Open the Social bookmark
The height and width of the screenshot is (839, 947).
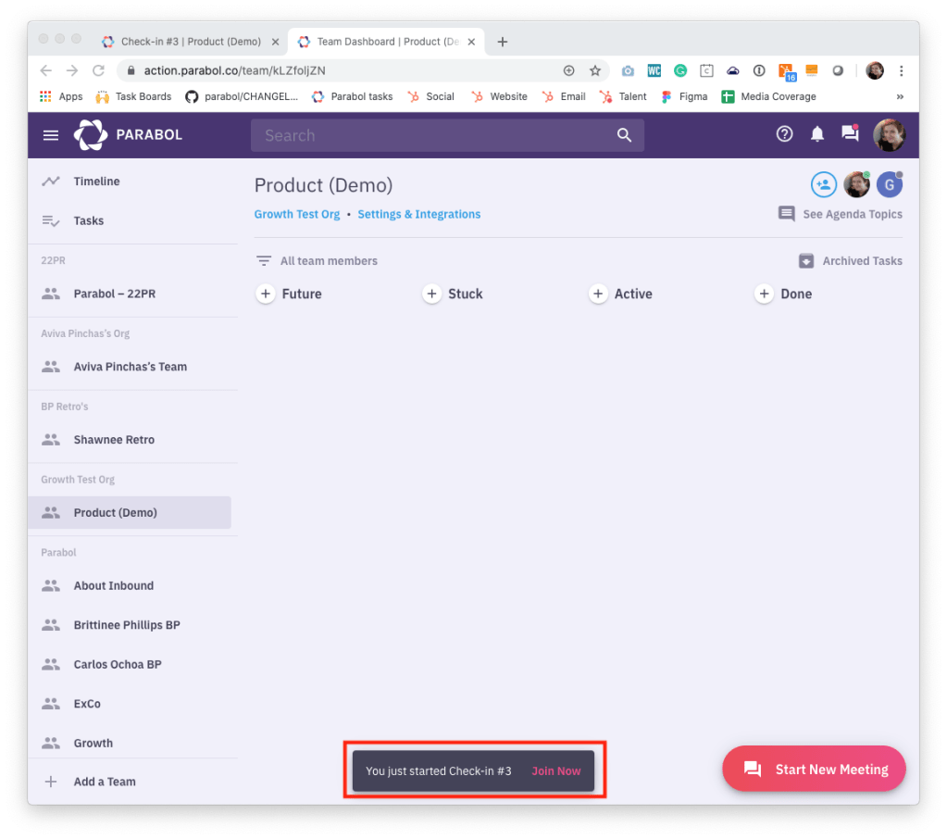click(x=430, y=96)
